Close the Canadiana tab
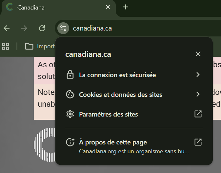221x173 pixels. 108,7
